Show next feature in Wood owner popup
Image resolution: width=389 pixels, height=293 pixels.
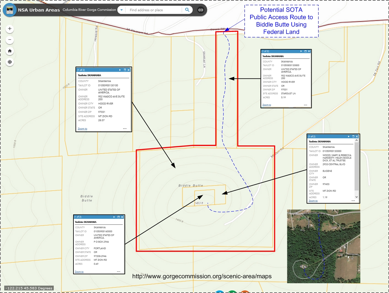pyautogui.click(x=348, y=137)
